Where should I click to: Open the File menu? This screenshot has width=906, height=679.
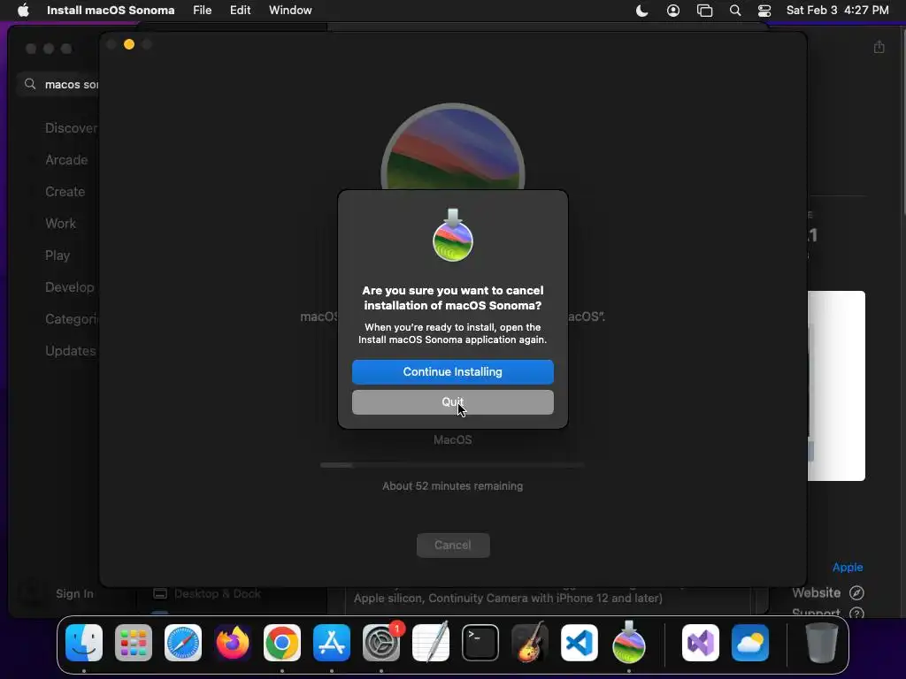tap(203, 11)
